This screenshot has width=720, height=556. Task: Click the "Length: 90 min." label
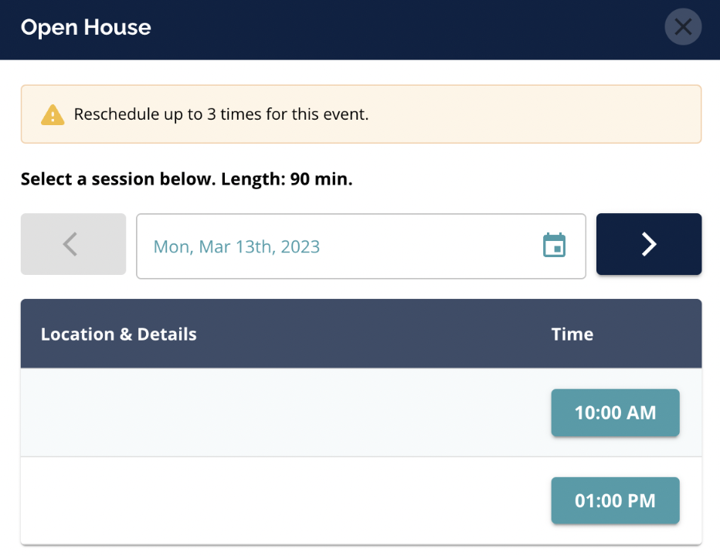tap(287, 180)
